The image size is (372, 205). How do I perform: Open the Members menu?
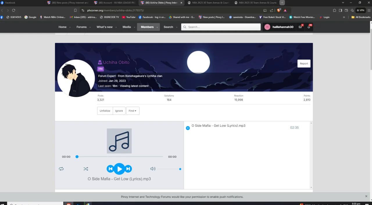coord(147,27)
